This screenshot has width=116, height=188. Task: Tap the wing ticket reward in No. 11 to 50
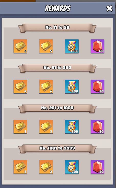coord(20,46)
